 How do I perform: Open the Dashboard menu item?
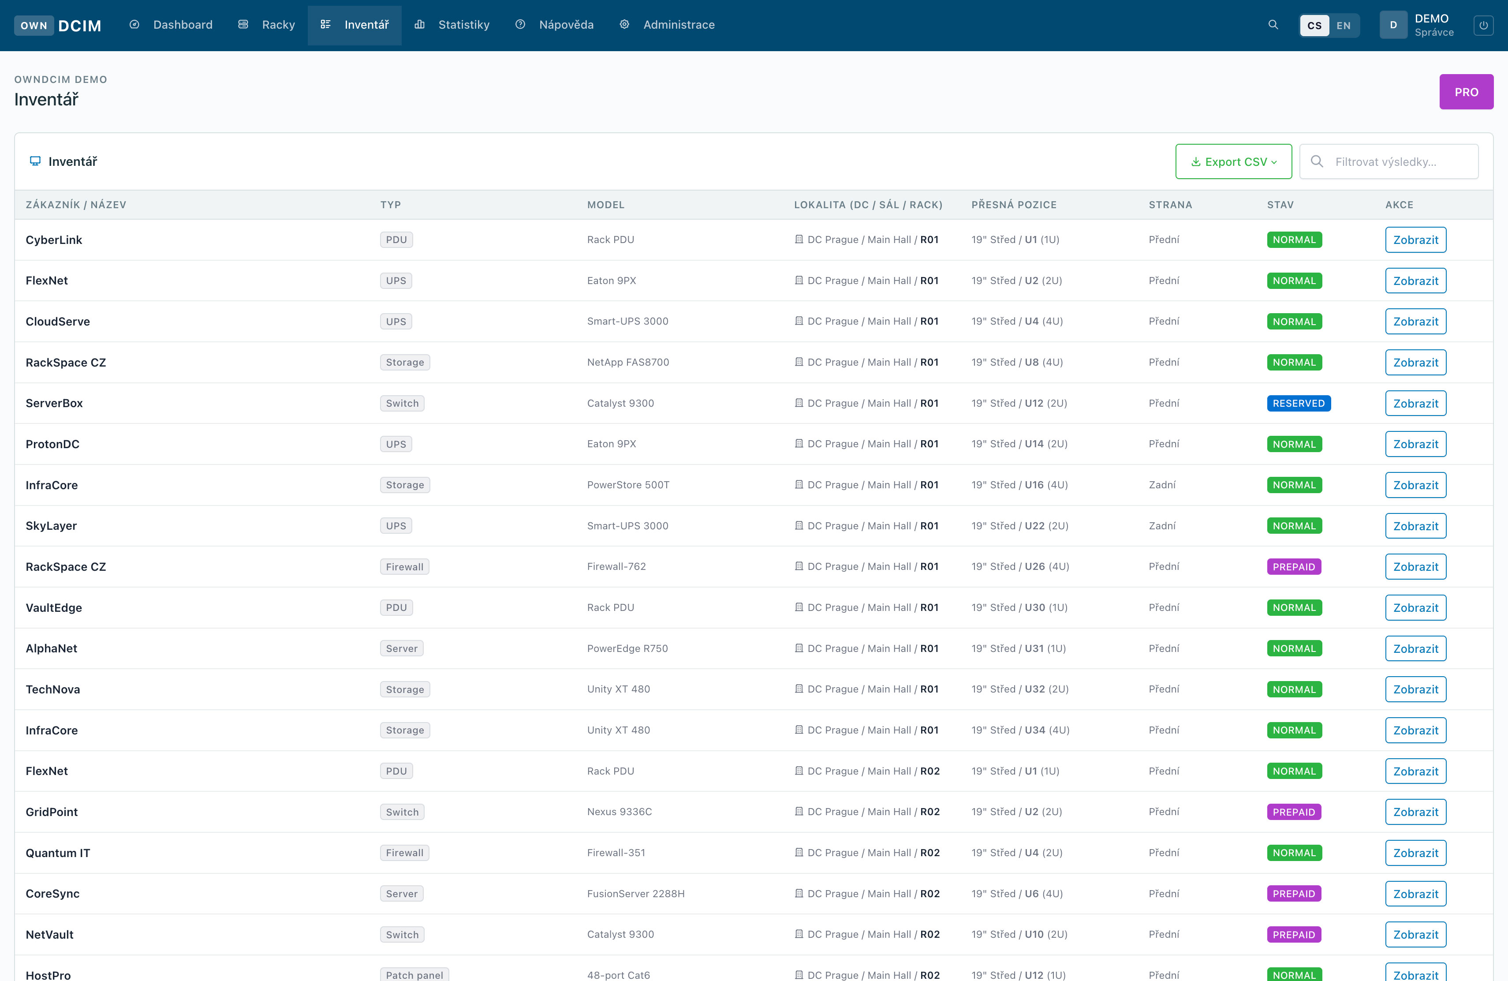pyautogui.click(x=171, y=25)
